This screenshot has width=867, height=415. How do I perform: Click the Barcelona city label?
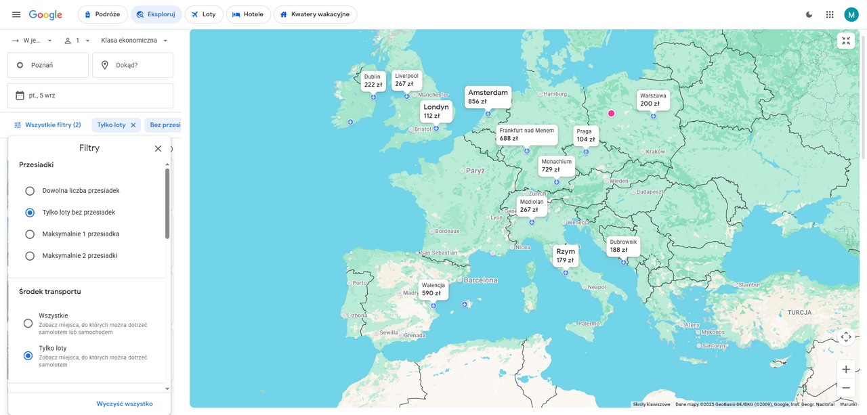(x=480, y=280)
